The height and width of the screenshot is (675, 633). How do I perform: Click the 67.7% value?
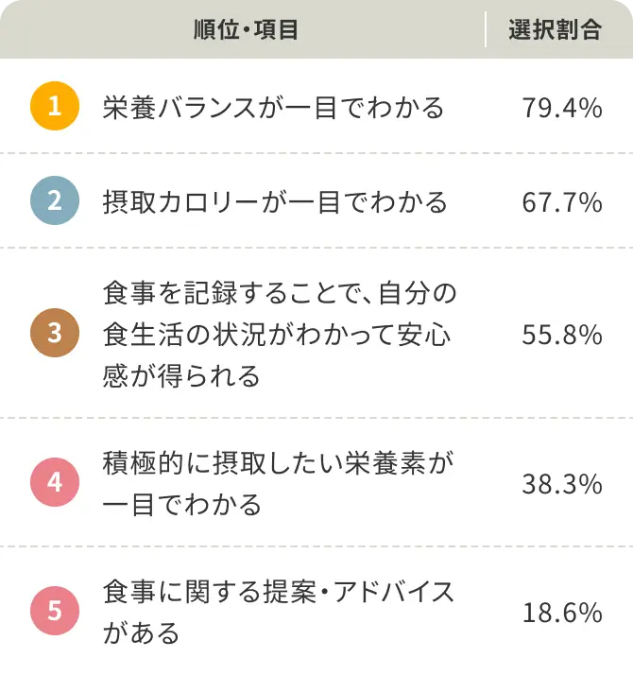561,202
